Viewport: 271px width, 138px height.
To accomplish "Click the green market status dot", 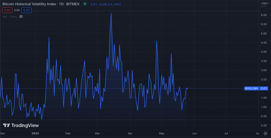I will click(85, 4).
